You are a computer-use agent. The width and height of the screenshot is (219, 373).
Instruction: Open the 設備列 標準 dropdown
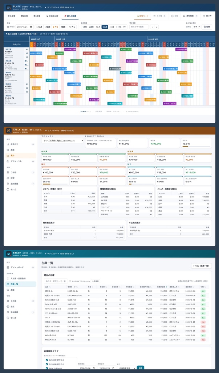coord(196,27)
